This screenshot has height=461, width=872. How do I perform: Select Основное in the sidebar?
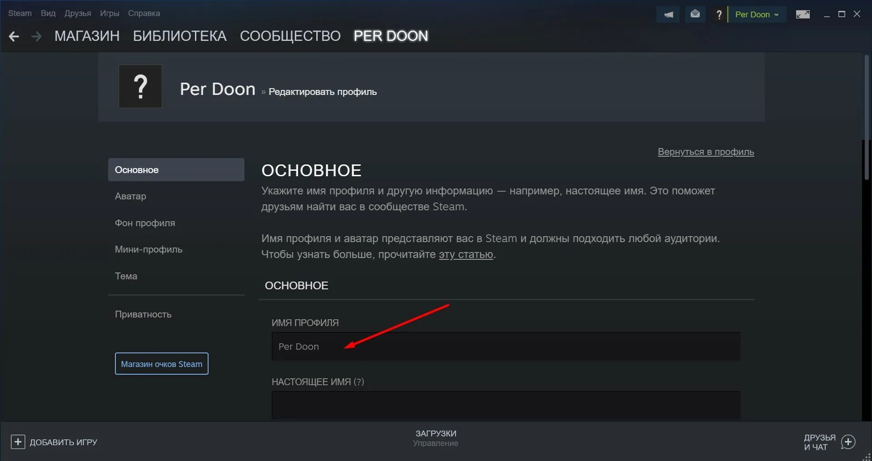coord(176,170)
